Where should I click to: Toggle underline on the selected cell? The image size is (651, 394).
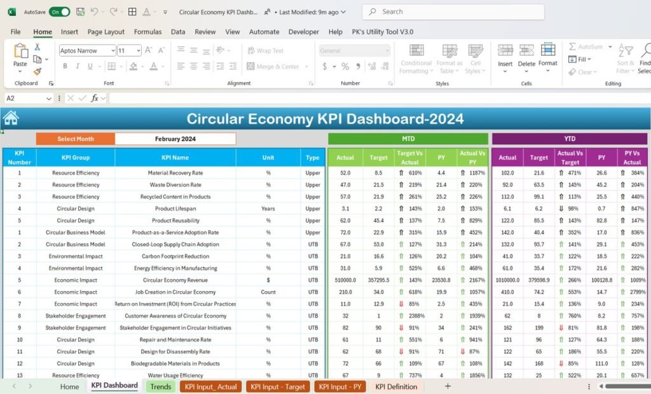click(90, 66)
